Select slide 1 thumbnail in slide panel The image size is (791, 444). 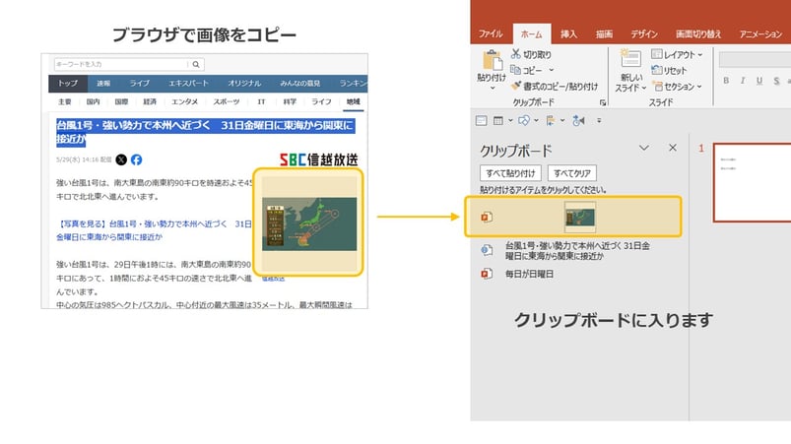click(753, 182)
